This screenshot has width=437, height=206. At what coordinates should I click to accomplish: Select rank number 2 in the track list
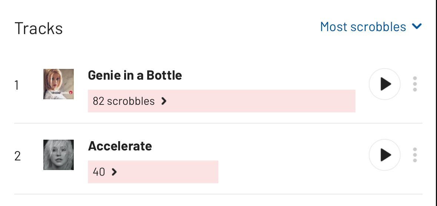coord(17,156)
